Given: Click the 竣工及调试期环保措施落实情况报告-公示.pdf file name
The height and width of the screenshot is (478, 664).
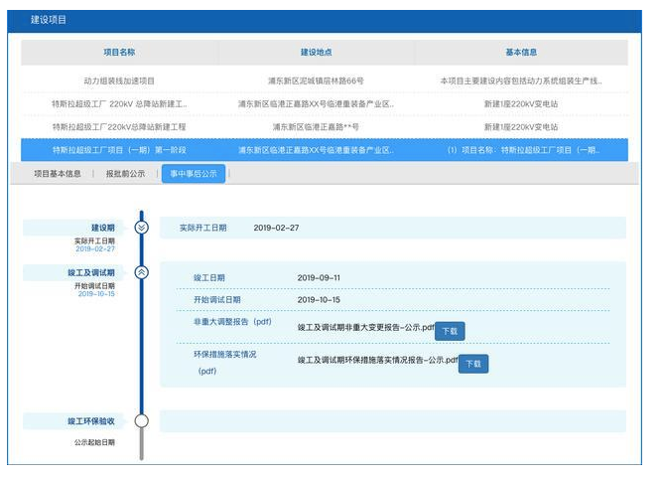Looking at the screenshot, I should click(378, 360).
